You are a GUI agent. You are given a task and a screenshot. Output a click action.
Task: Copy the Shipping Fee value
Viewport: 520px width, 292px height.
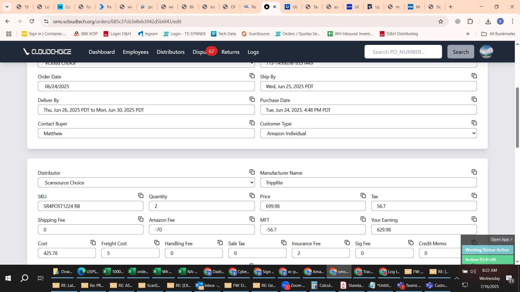click(141, 219)
